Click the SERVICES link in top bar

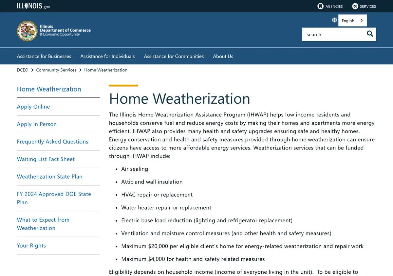click(x=368, y=6)
